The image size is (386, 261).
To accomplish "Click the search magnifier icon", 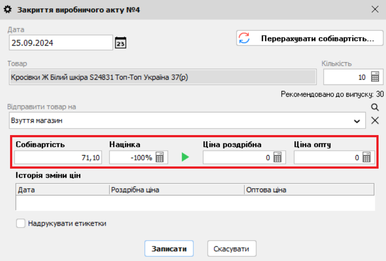I will click(x=374, y=106).
